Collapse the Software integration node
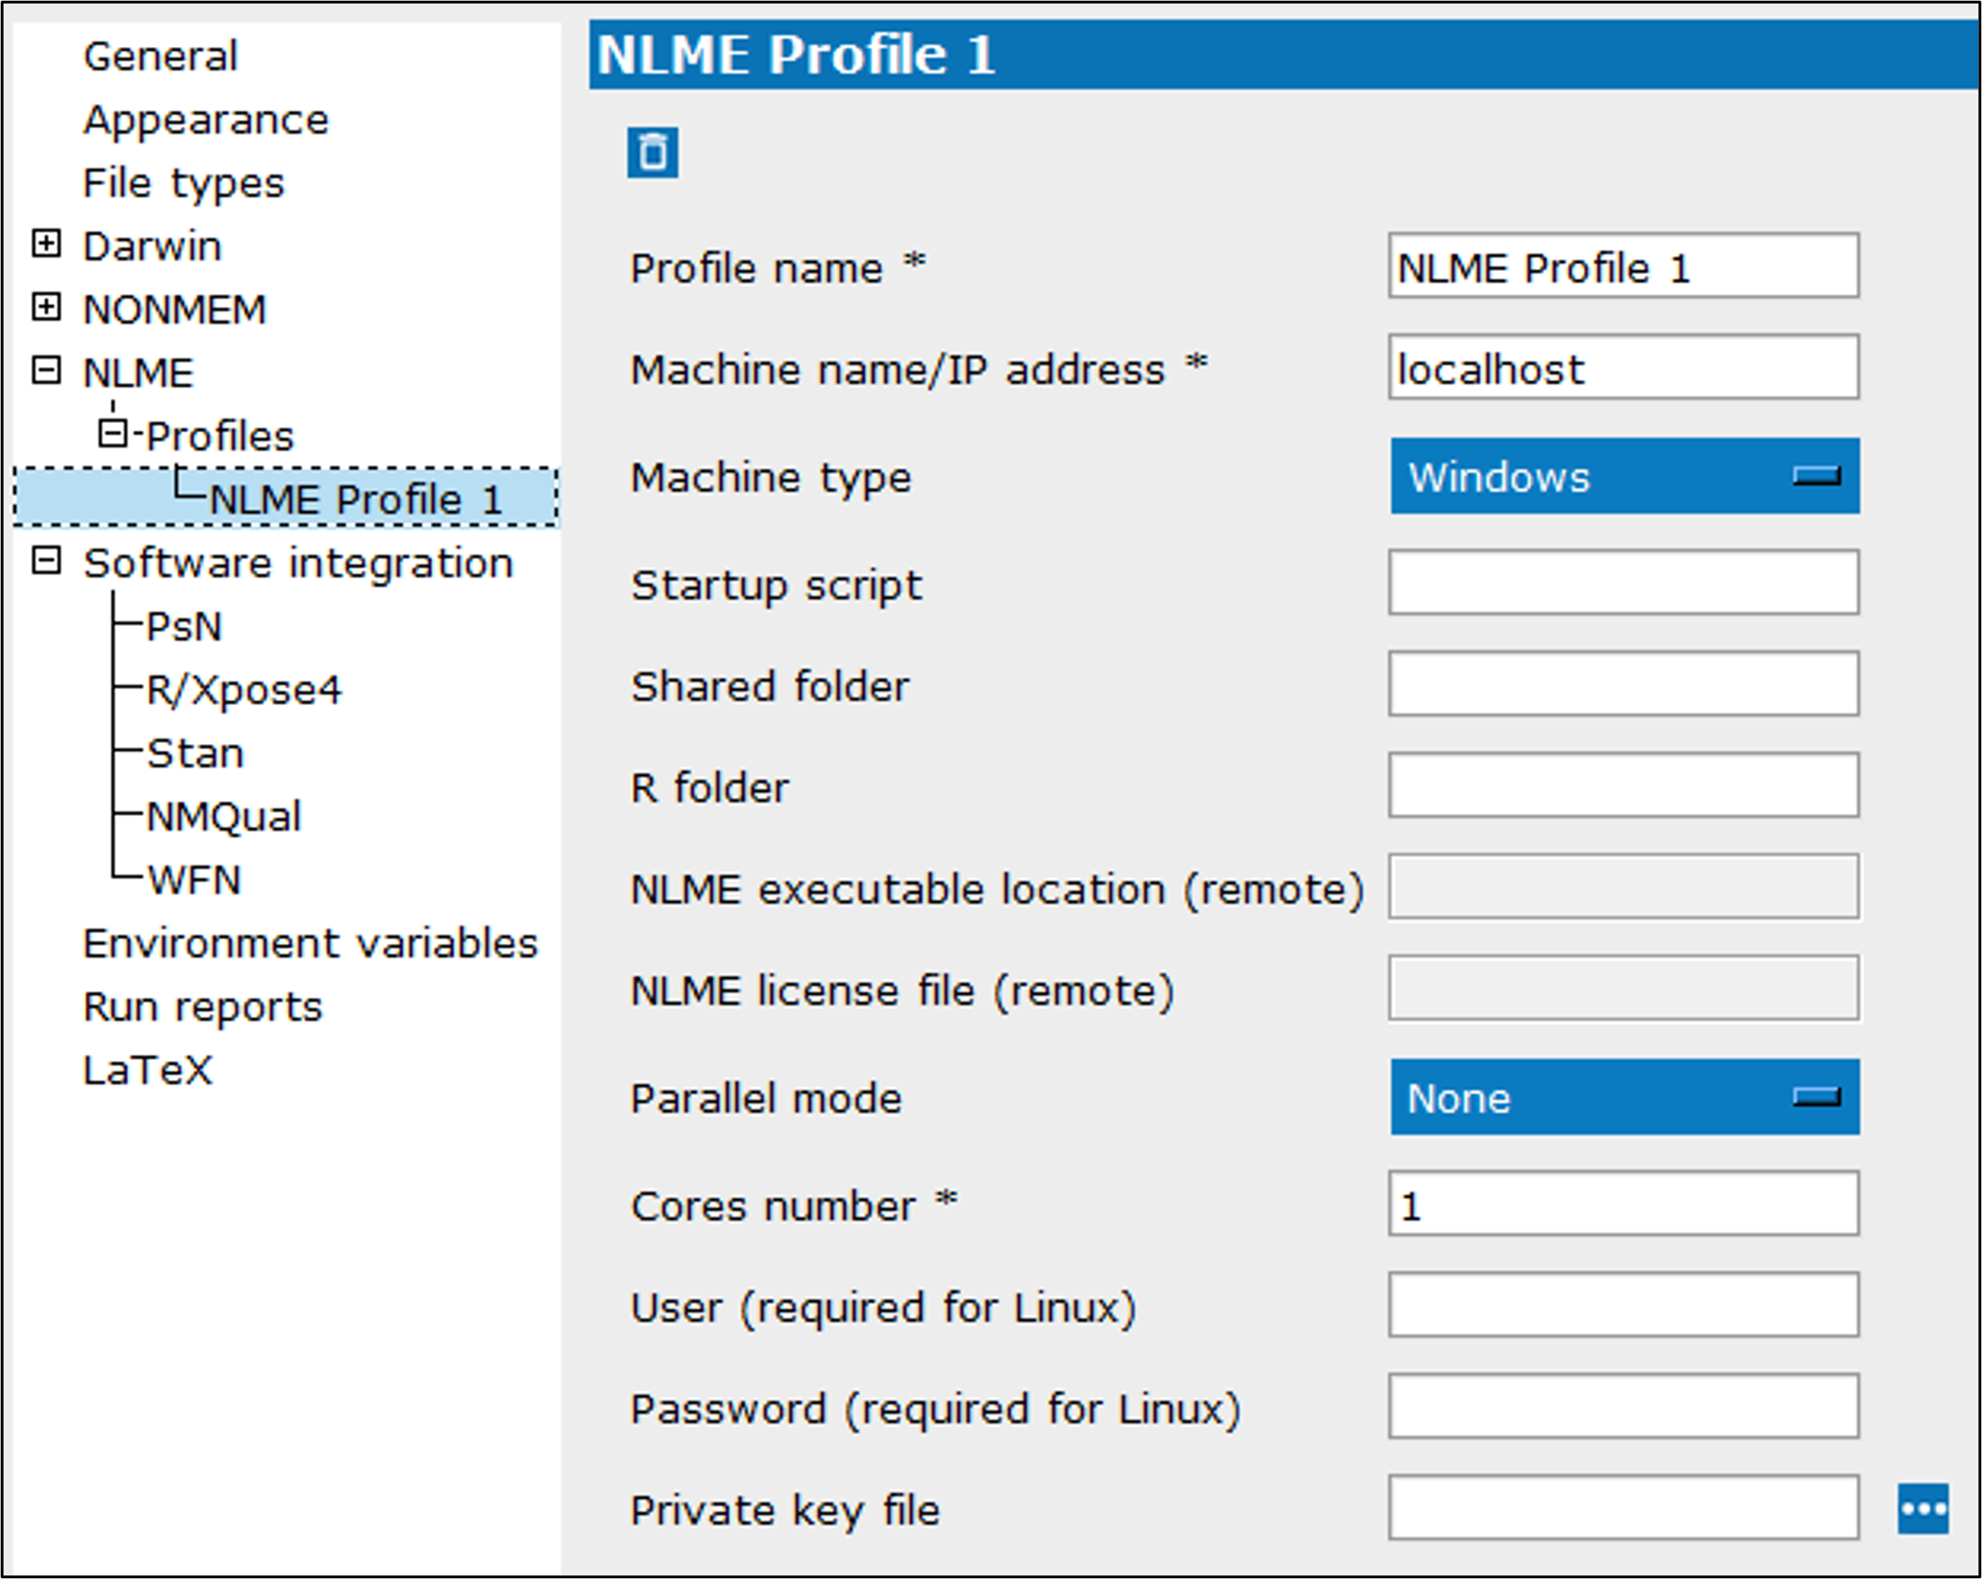The image size is (1982, 1579). tap(46, 560)
